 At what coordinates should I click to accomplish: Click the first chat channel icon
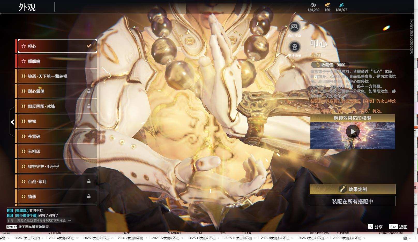[10, 211]
